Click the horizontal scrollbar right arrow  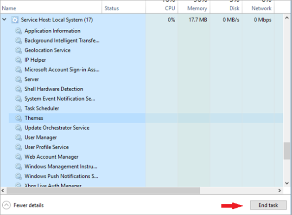tap(279, 190)
